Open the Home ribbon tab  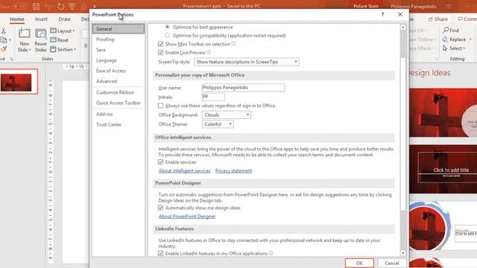(x=16, y=19)
